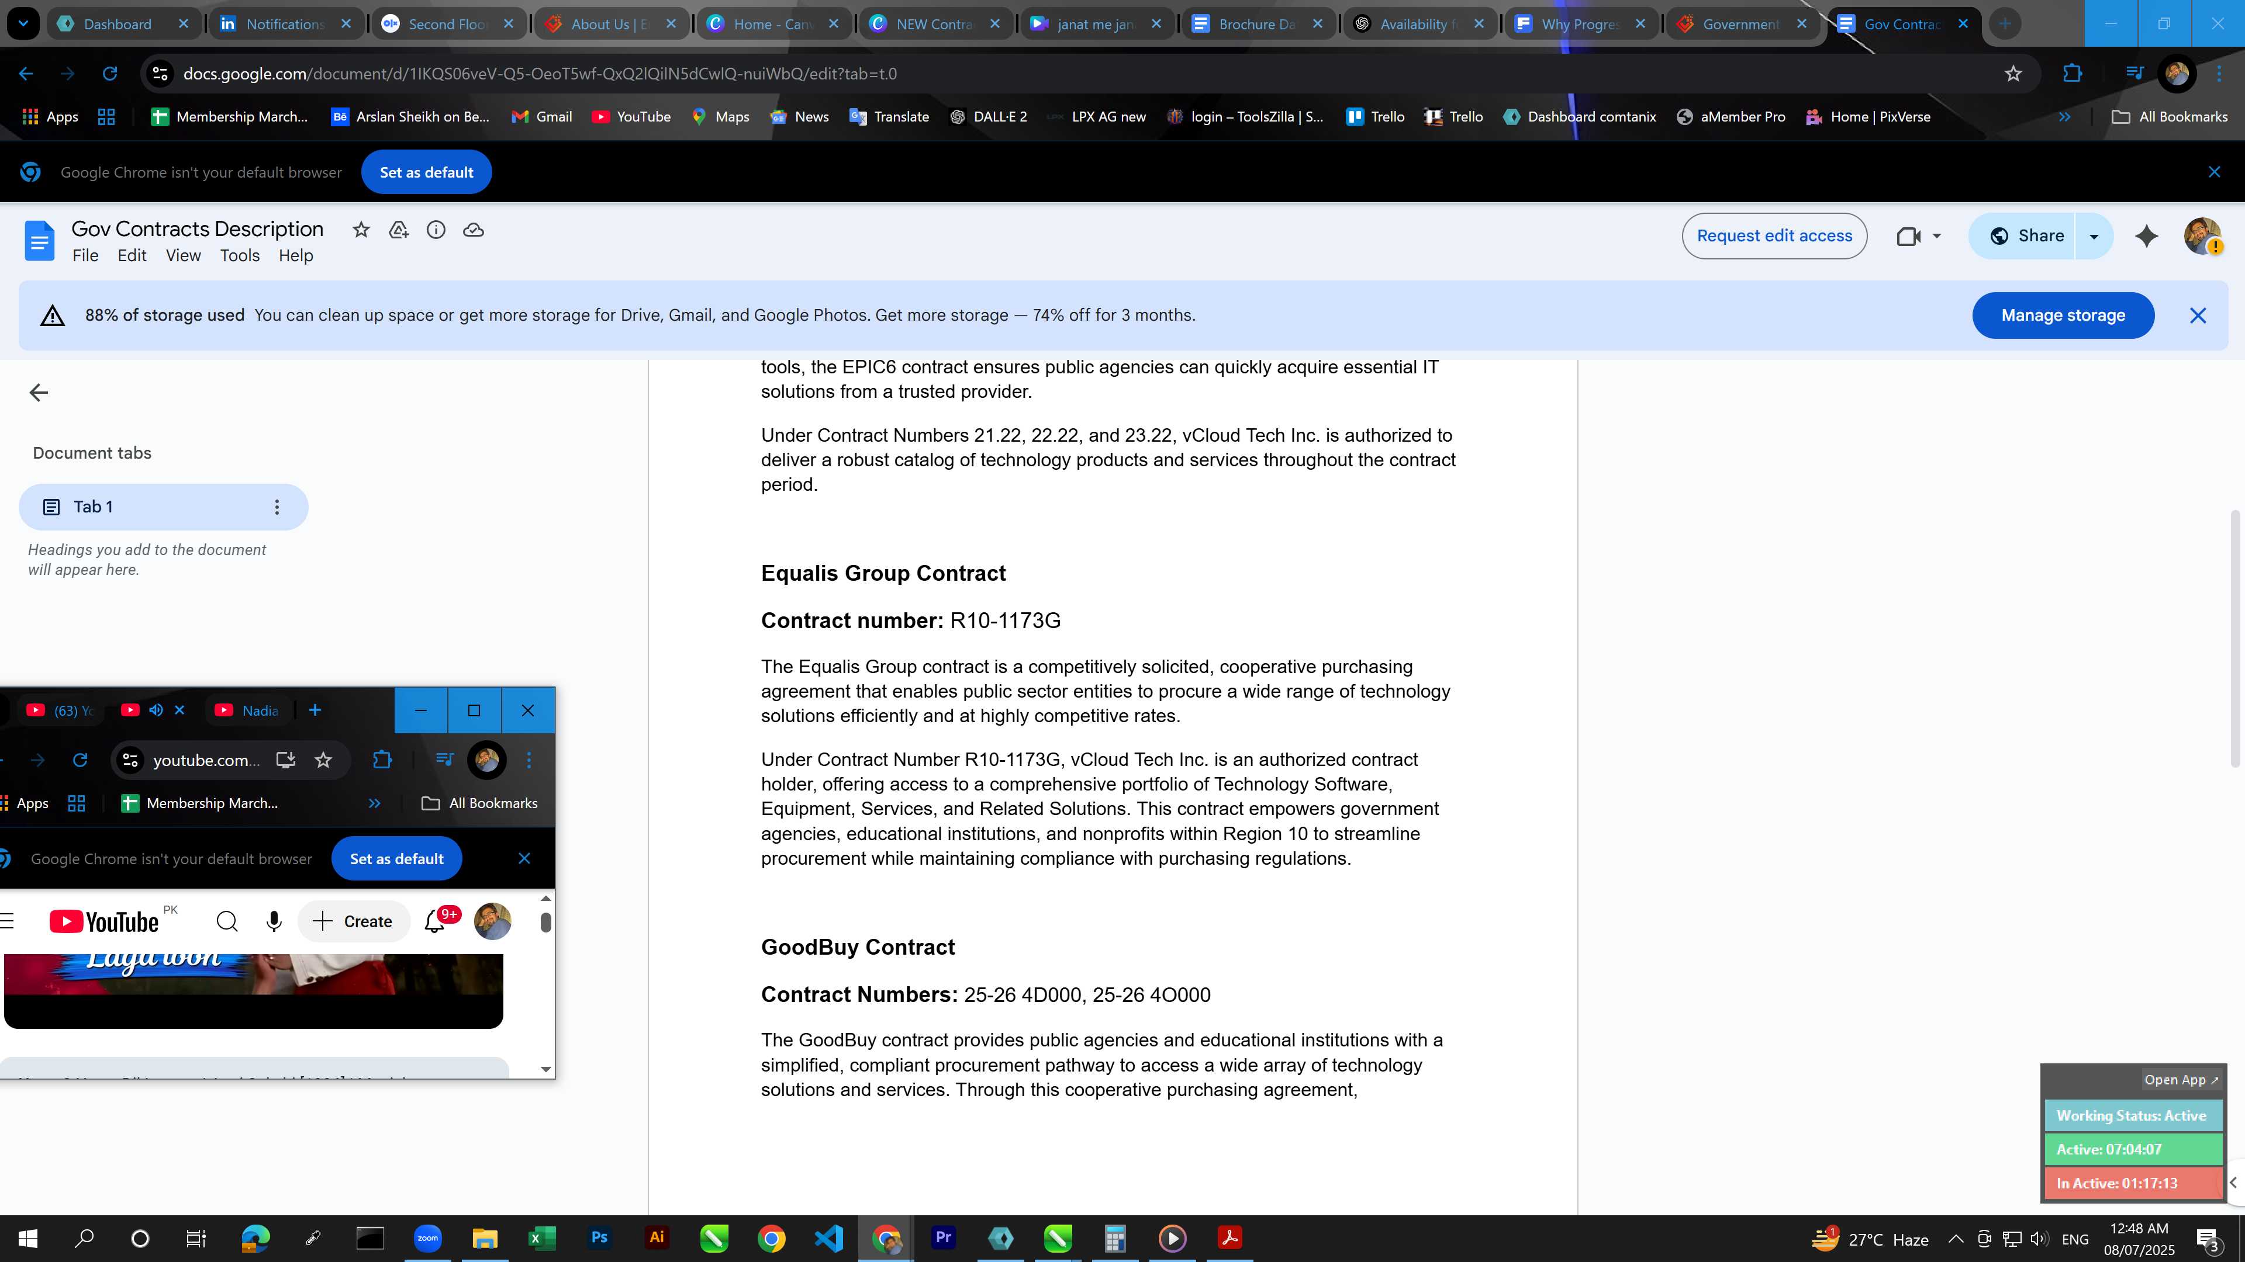Image resolution: width=2245 pixels, height=1262 pixels.
Task: Open Zoom from the taskbar
Action: [427, 1237]
